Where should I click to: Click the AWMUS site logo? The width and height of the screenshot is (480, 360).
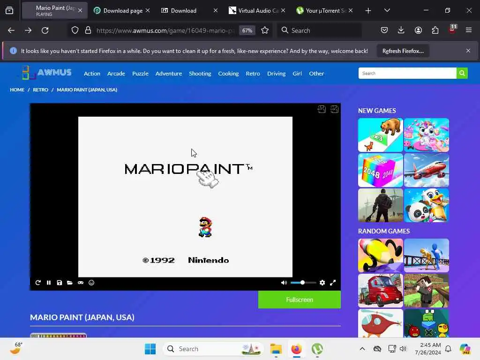point(46,73)
